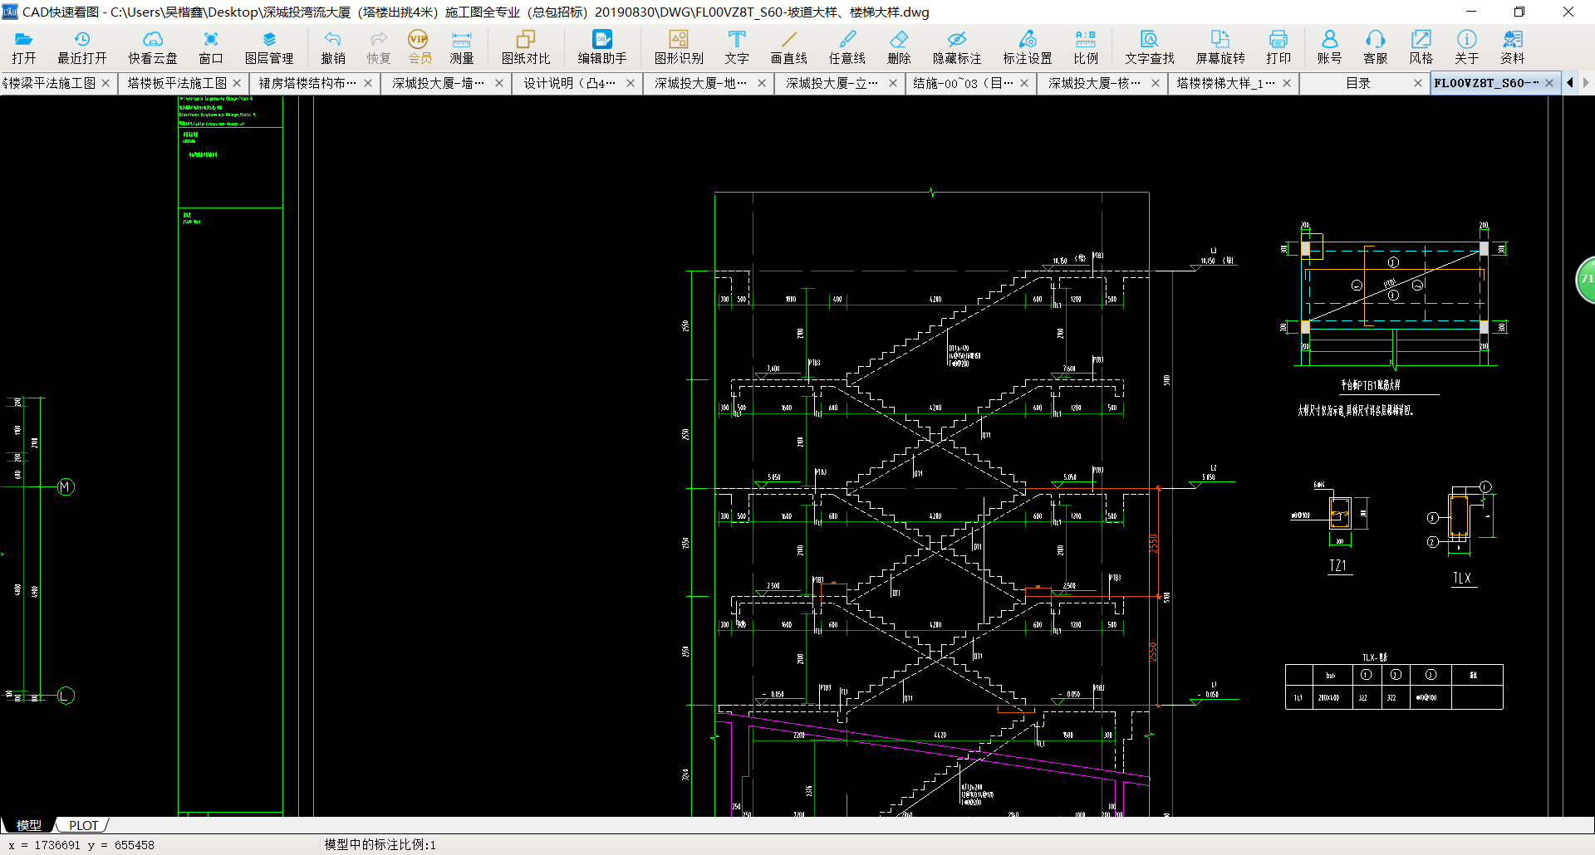Toggle 隐藏标注 hide annotations
The width and height of the screenshot is (1595, 855).
coord(957,47)
